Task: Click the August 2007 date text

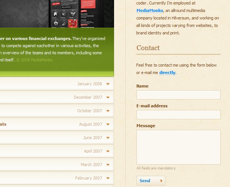Action: pos(91,124)
